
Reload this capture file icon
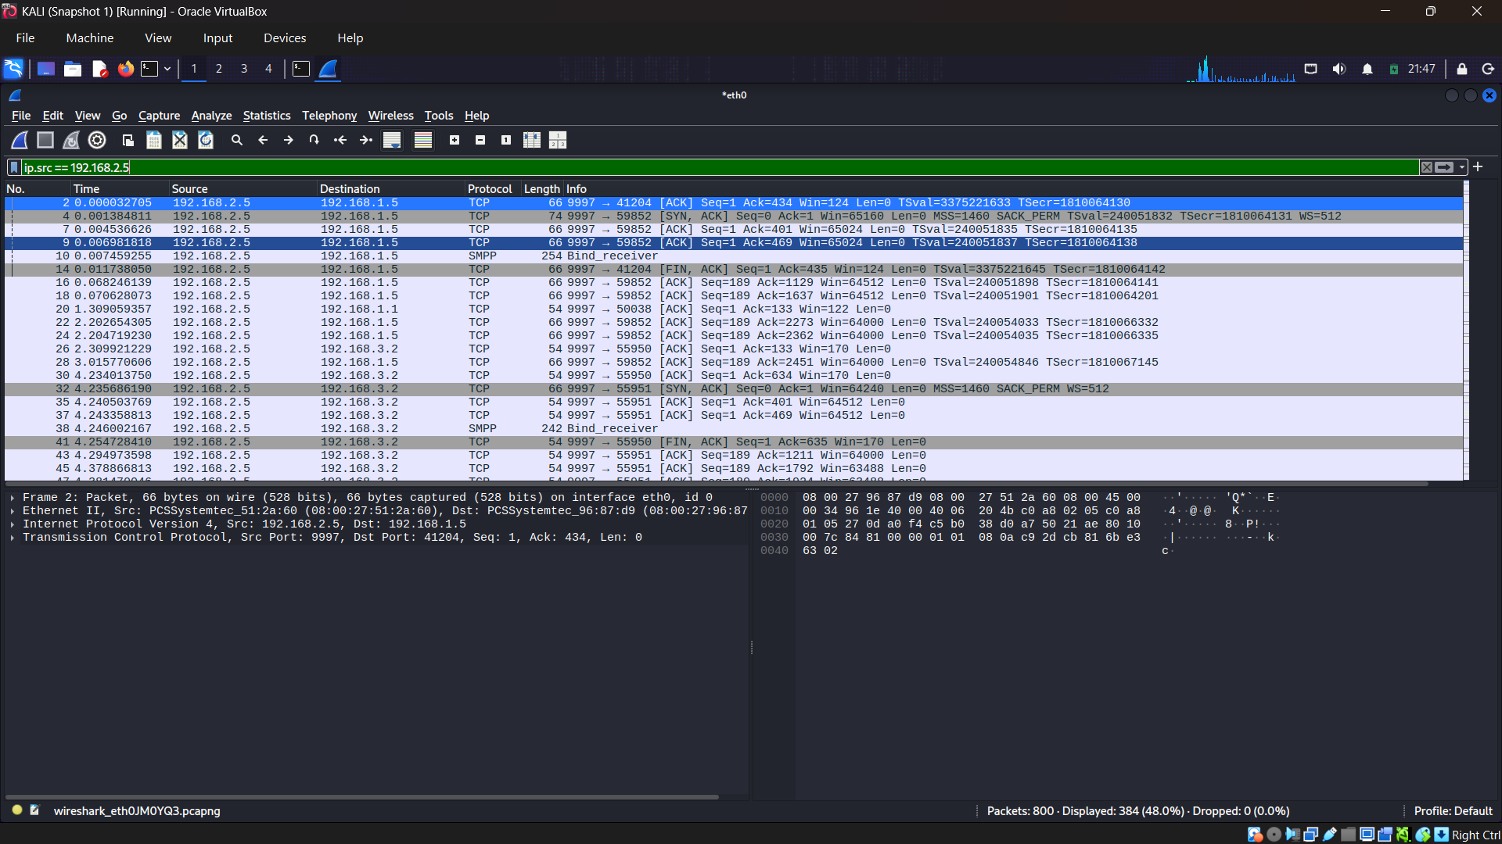coord(206,140)
